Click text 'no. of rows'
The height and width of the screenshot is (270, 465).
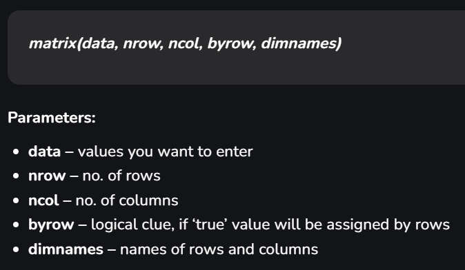tap(121, 176)
